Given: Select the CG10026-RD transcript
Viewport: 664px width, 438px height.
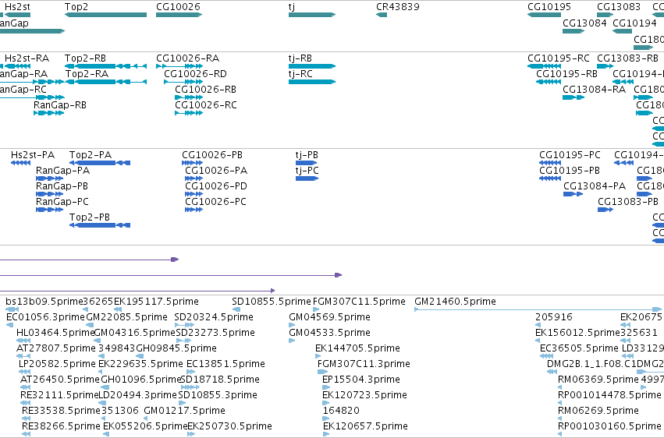Looking at the screenshot, I should click(183, 82).
